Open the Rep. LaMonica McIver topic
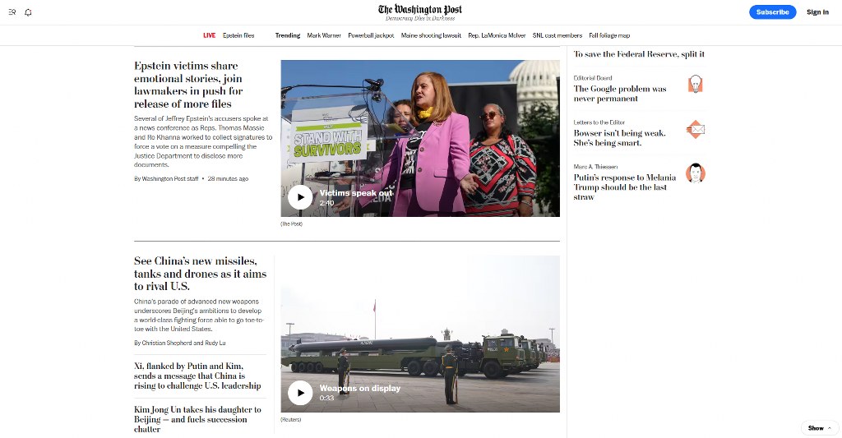Screen dimensions: 842x438 coord(497,35)
